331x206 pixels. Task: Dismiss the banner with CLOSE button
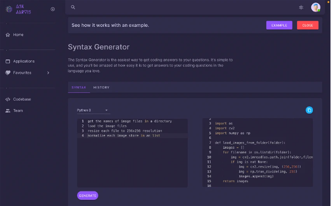point(308,25)
